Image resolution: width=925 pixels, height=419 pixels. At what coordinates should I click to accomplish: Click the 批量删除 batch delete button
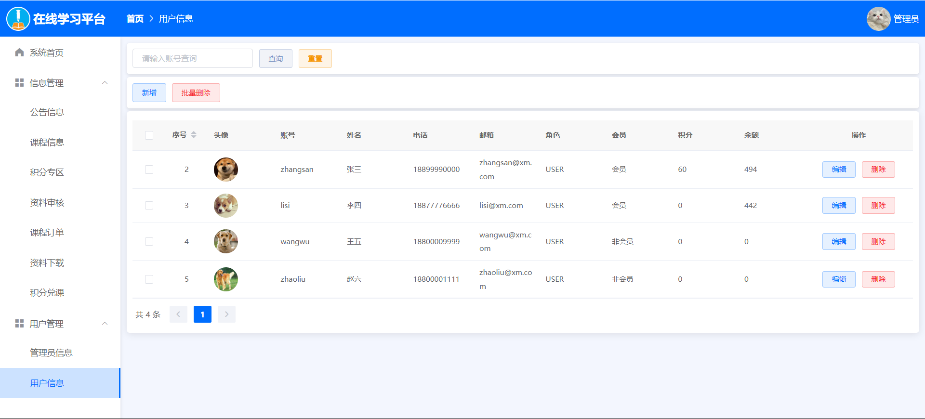(x=196, y=93)
